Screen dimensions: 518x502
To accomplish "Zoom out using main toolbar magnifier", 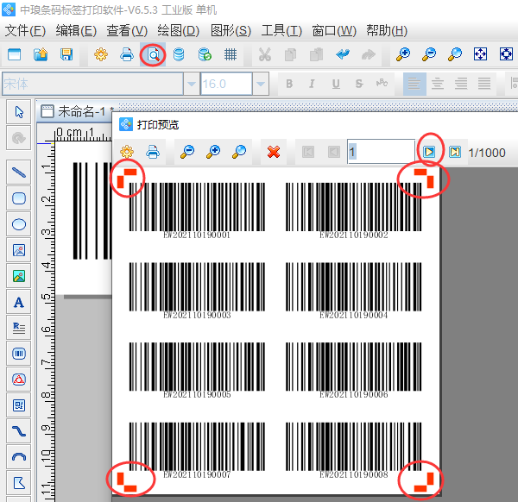I will click(429, 54).
